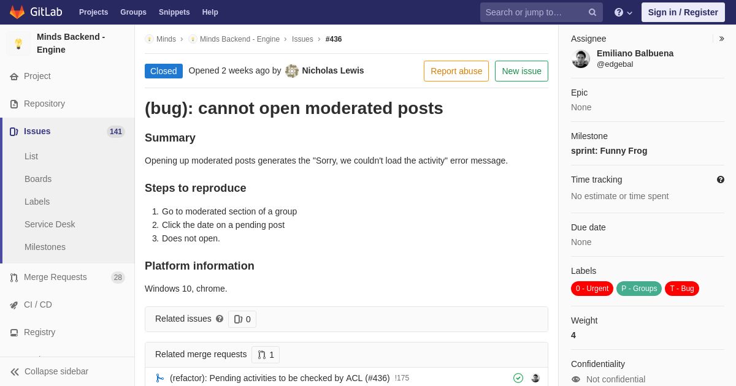Click the Minds Backend - Engine breadcrumb icon

coord(193,39)
